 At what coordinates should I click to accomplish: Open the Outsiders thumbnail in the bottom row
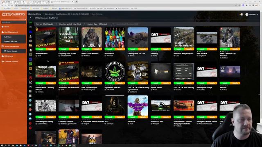point(92,139)
